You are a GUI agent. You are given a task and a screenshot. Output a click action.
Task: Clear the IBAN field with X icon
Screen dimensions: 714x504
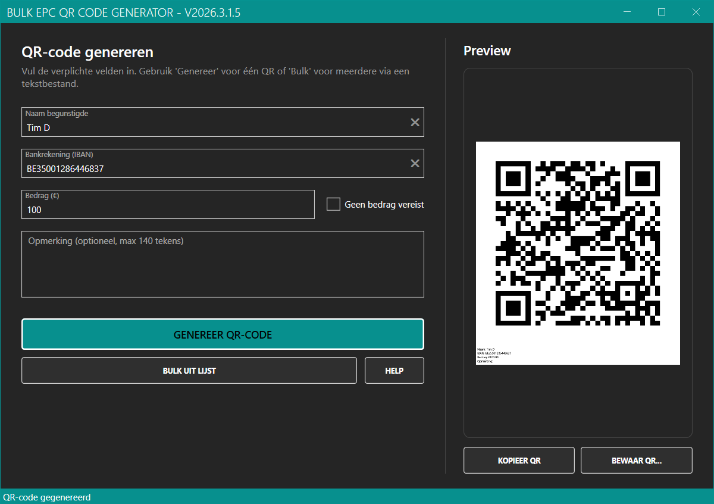coord(415,163)
